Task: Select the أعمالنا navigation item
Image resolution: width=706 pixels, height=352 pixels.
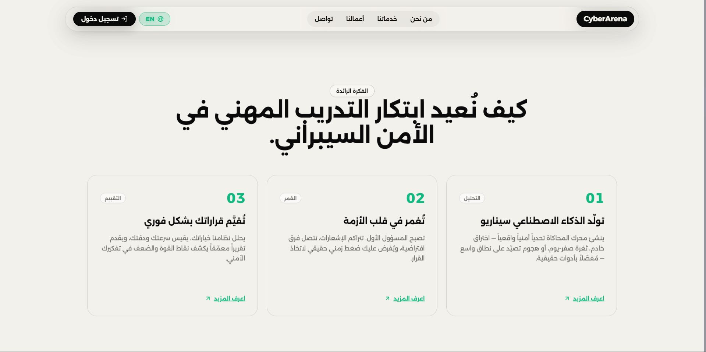Action: pyautogui.click(x=355, y=19)
